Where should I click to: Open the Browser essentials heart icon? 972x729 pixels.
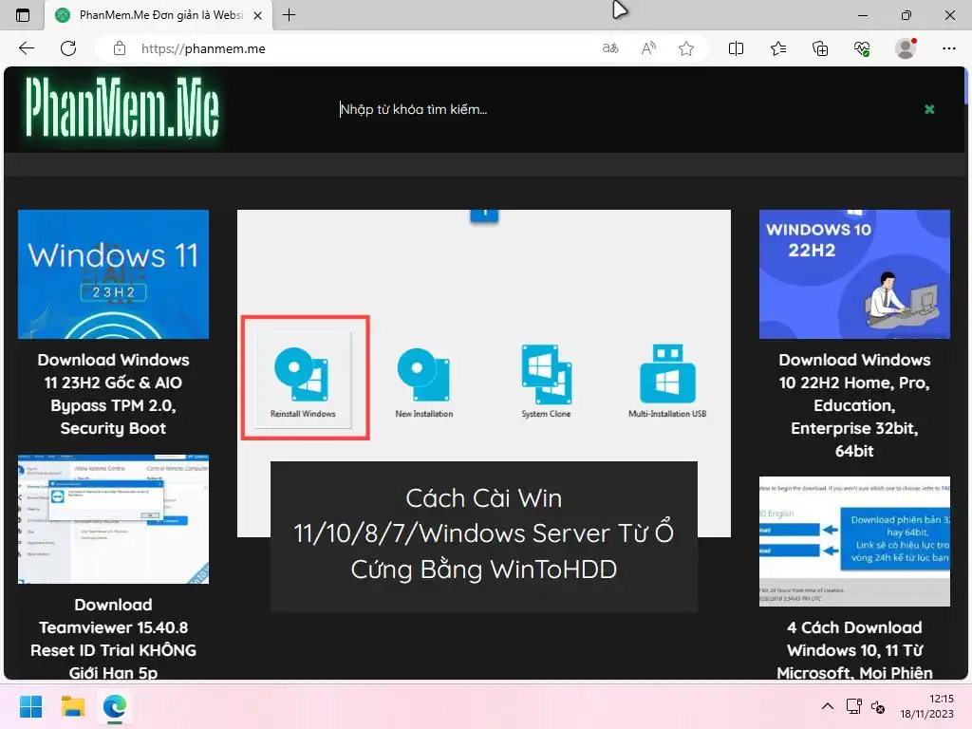(x=862, y=48)
